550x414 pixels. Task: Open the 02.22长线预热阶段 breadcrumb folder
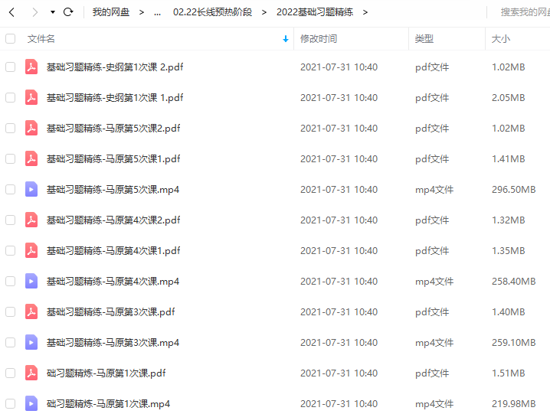212,12
